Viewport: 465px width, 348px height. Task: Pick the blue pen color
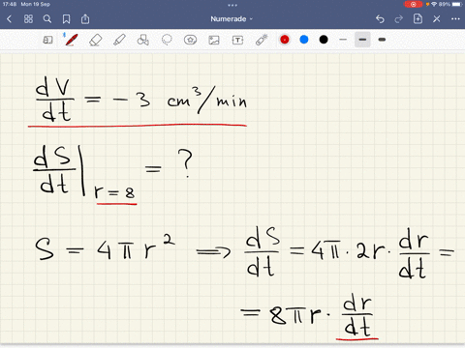[x=304, y=40]
